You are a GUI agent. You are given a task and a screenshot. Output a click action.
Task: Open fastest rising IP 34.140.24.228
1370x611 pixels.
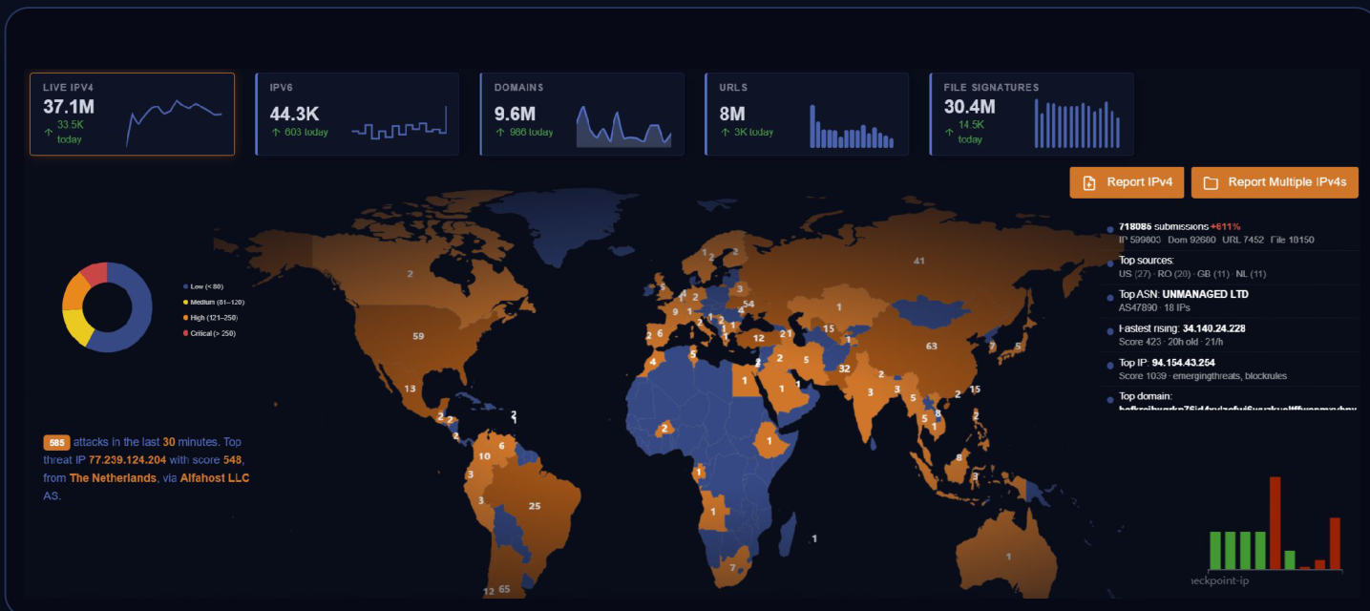click(1212, 328)
